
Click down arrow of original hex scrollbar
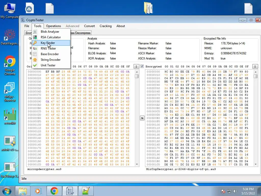click(x=137, y=164)
